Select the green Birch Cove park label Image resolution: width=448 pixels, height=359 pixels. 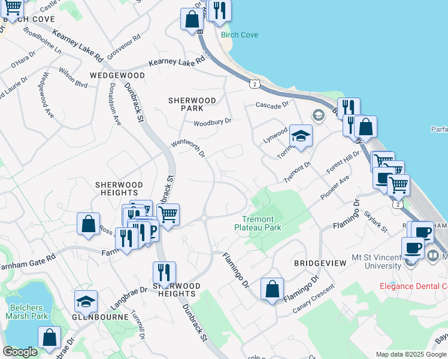click(240, 35)
